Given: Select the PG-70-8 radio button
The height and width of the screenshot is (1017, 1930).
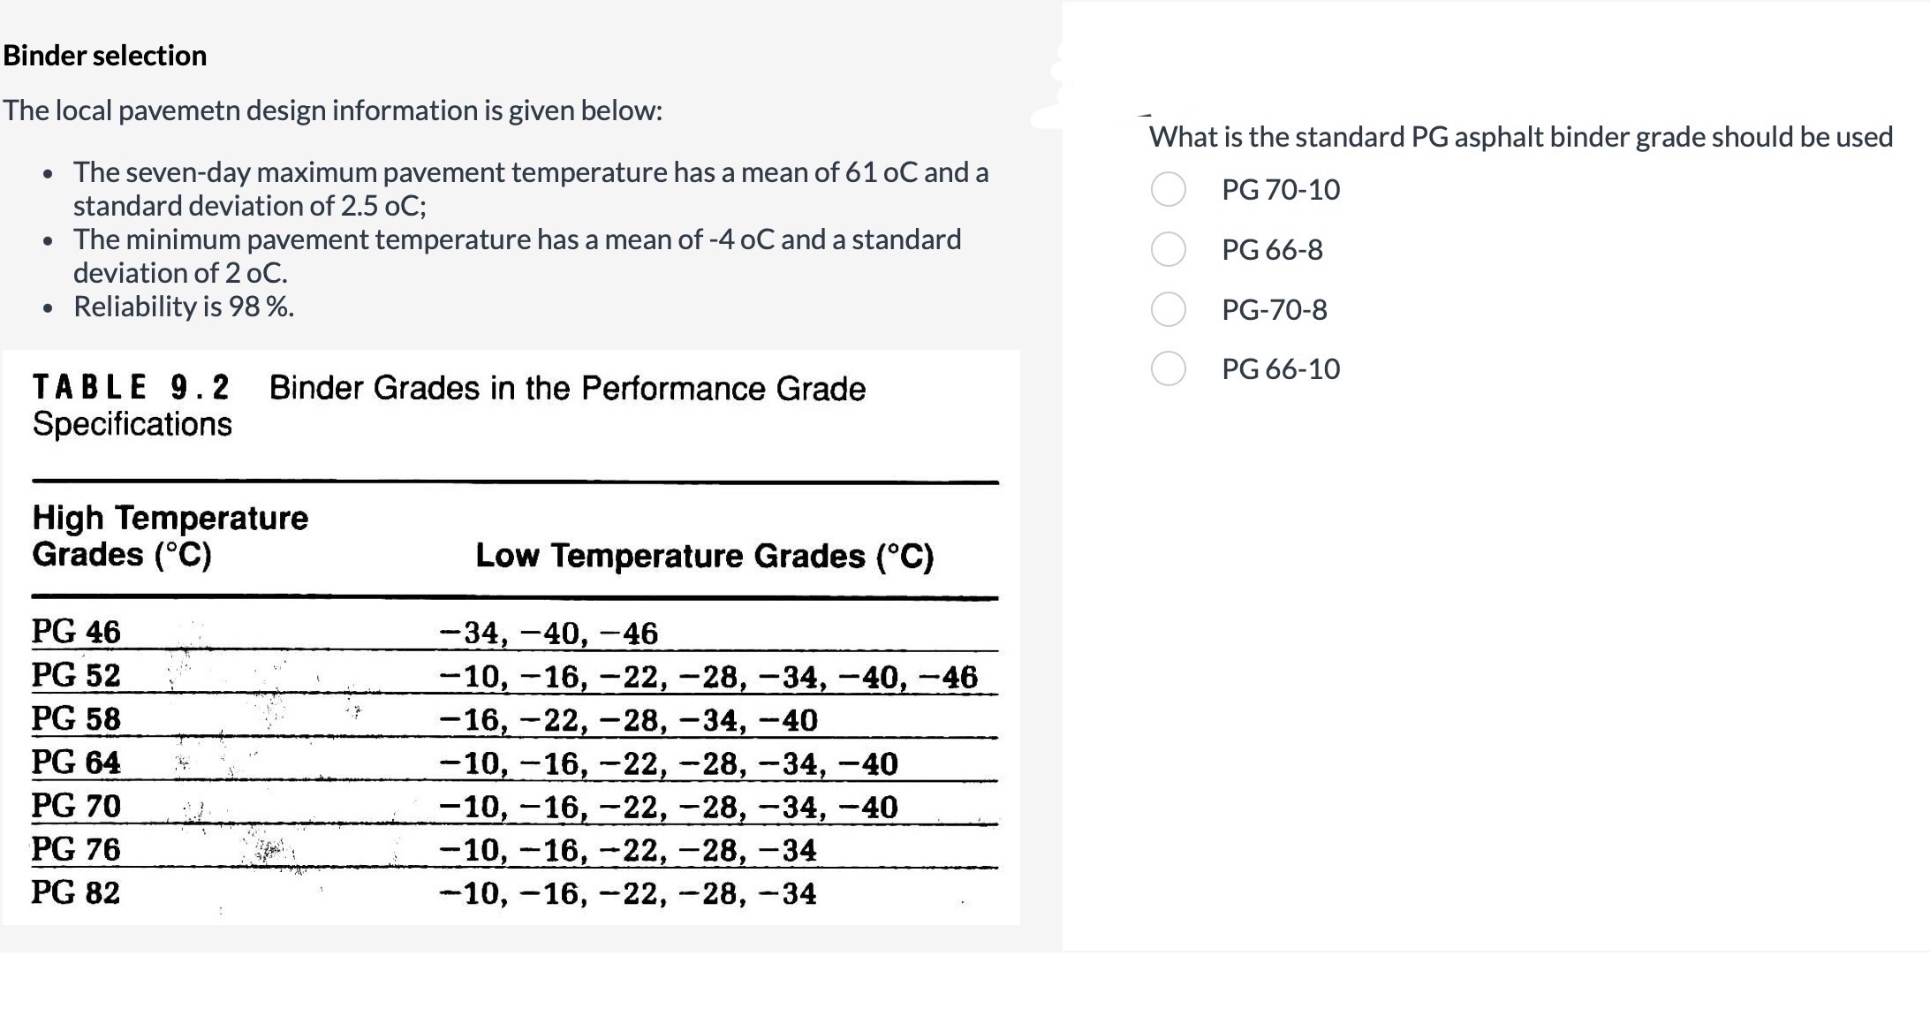Looking at the screenshot, I should coord(1168,310).
